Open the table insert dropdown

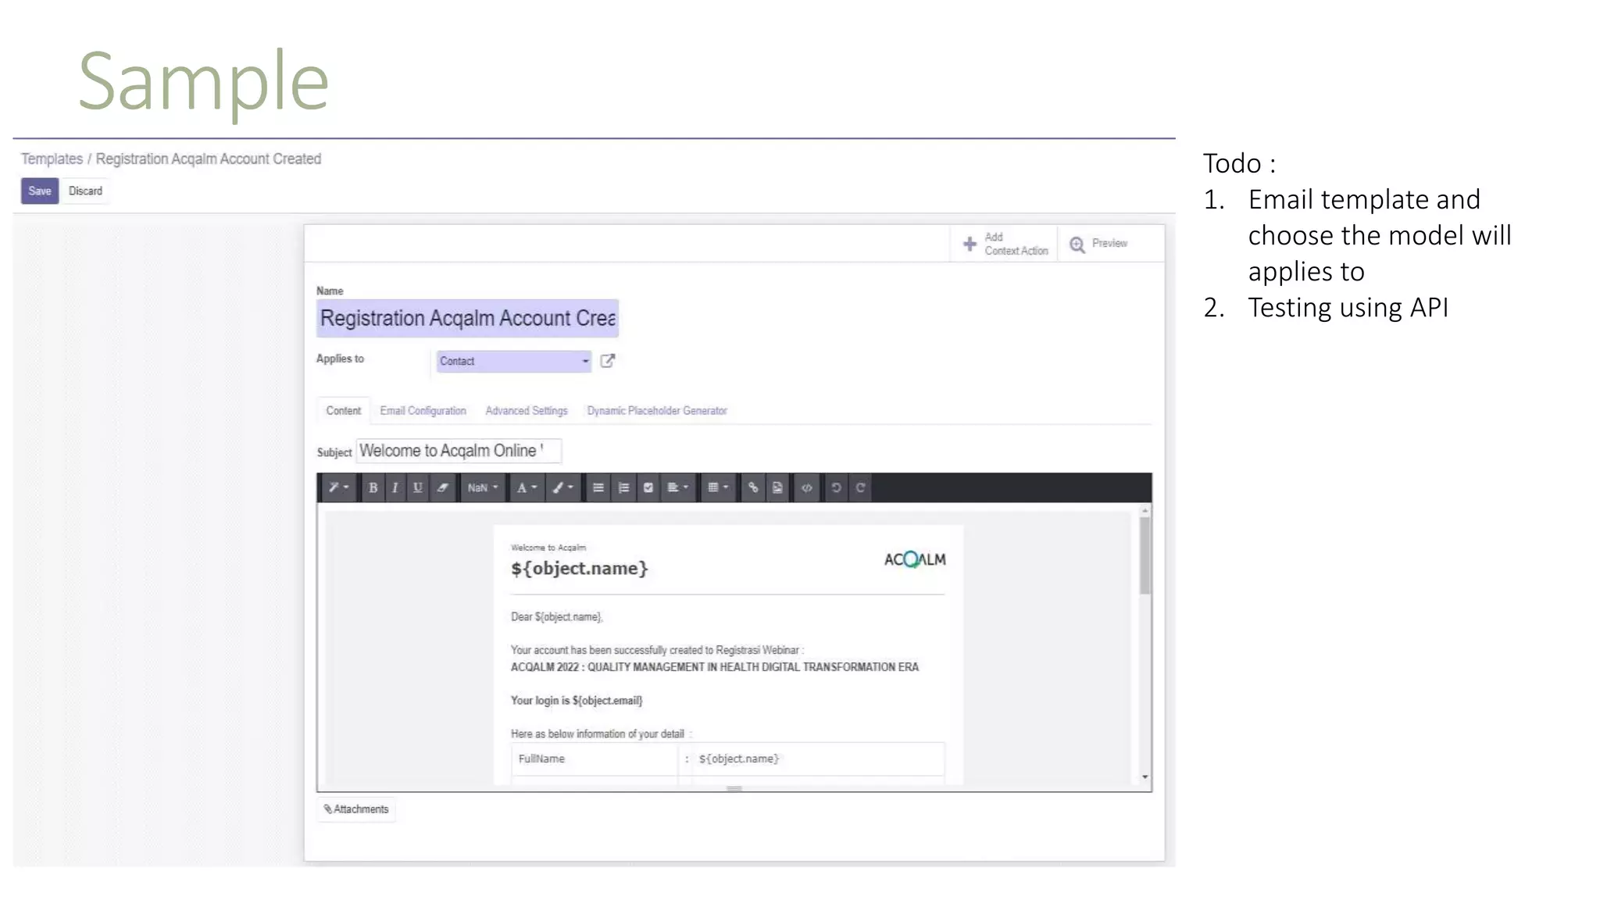(717, 487)
